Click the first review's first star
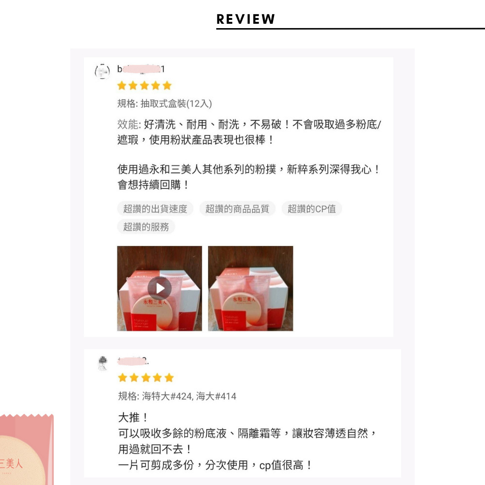This screenshot has height=485, width=485. 122,85
